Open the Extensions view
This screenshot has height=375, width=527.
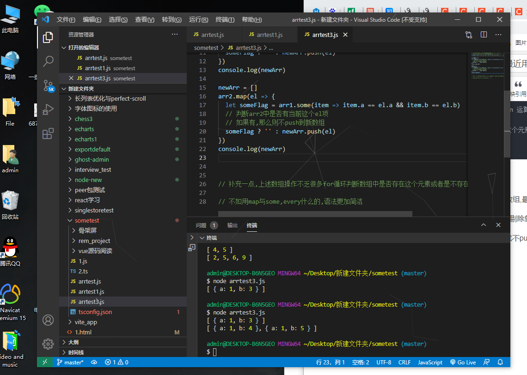pyautogui.click(x=48, y=133)
